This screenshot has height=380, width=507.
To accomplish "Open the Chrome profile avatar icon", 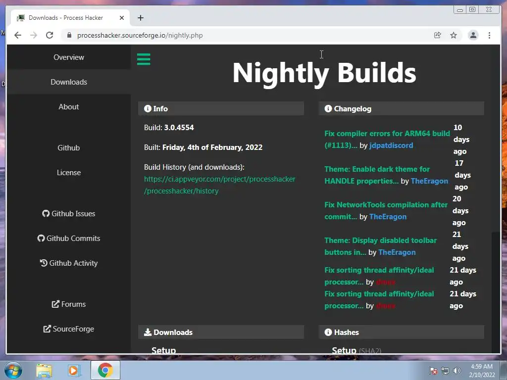I will pyautogui.click(x=473, y=35).
